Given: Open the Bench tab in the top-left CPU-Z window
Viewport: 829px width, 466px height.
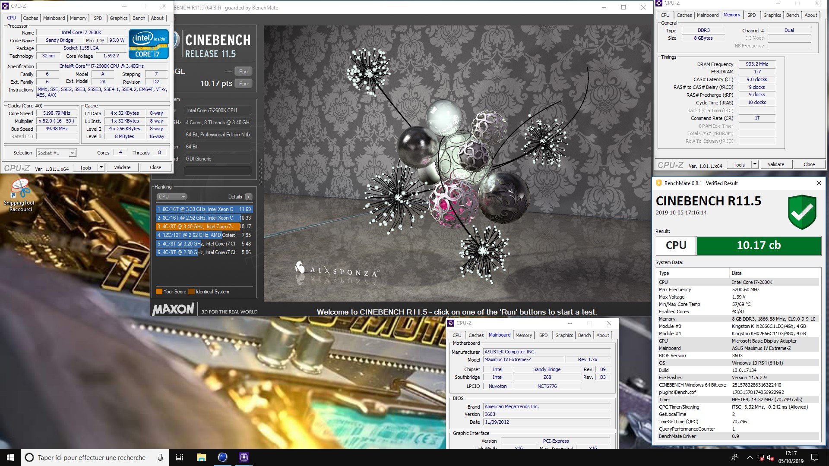Looking at the screenshot, I should pyautogui.click(x=139, y=18).
